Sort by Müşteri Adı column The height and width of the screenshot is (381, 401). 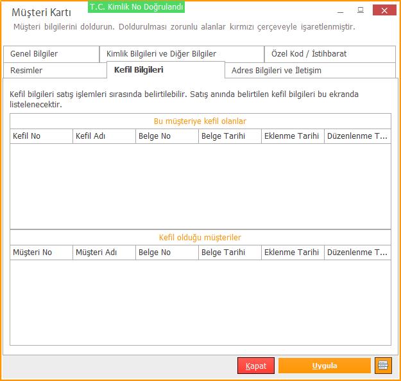pyautogui.click(x=104, y=253)
